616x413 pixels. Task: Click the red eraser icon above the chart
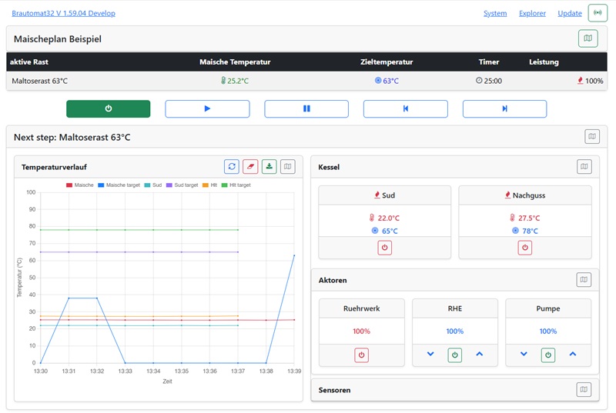[250, 166]
